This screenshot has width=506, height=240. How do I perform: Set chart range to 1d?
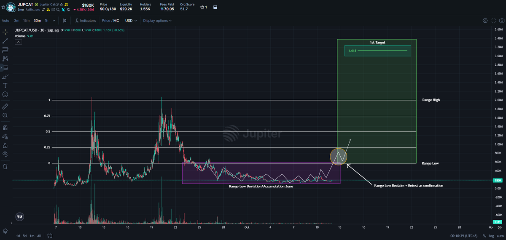coord(18,236)
